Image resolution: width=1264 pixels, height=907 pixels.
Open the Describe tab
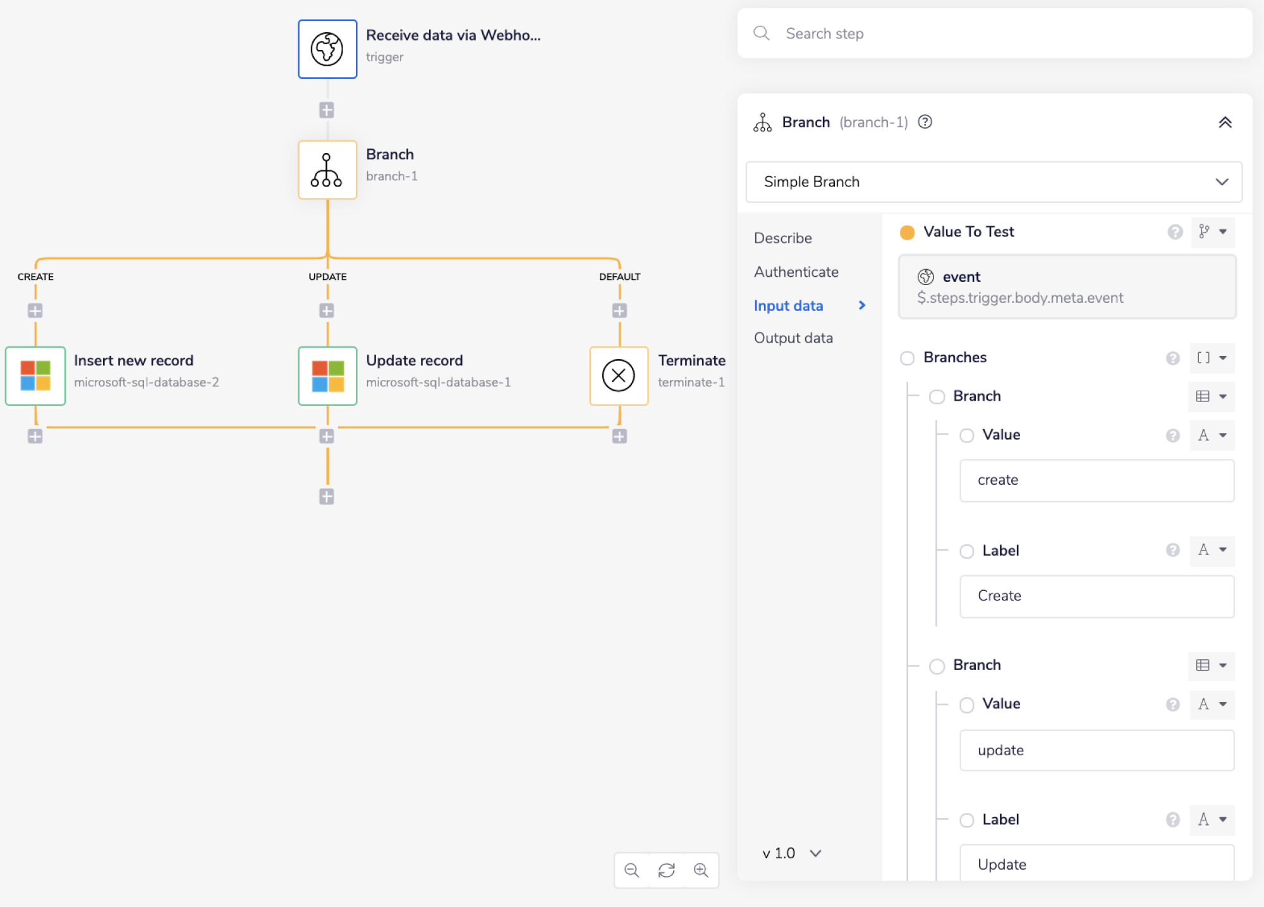pyautogui.click(x=782, y=238)
